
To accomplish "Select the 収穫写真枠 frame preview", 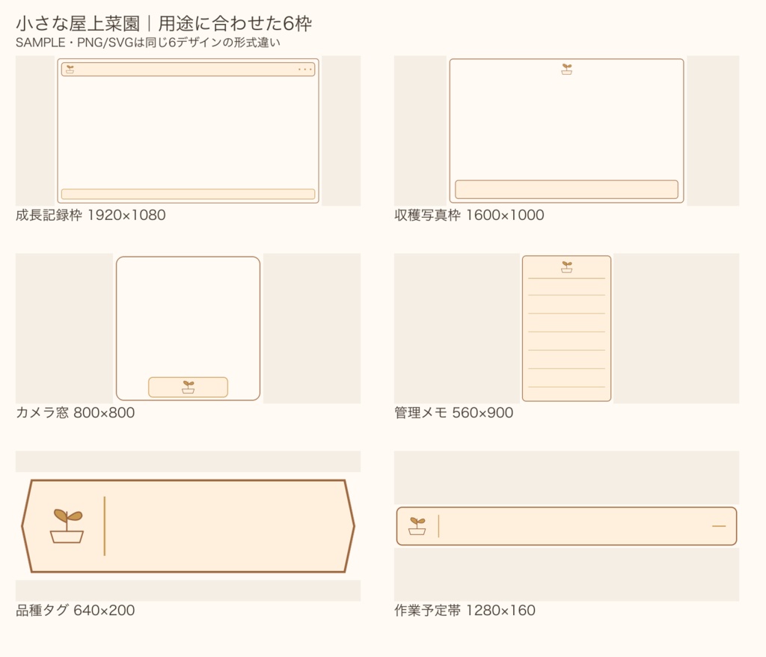I will pos(567,131).
